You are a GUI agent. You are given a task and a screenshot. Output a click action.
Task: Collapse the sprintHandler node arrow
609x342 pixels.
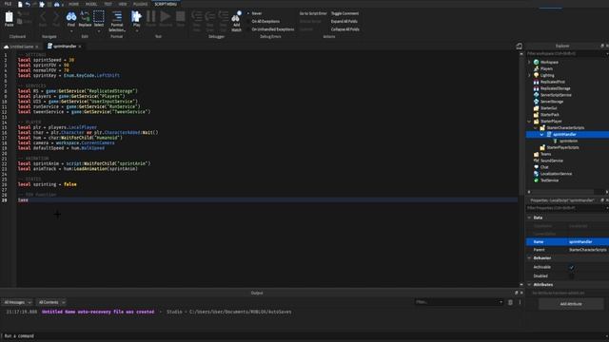pos(541,135)
